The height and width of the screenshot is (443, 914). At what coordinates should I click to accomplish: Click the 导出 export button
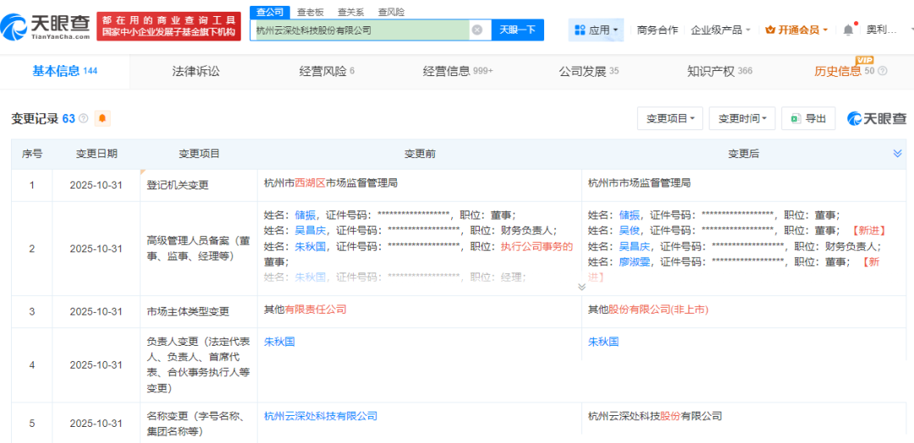click(808, 118)
